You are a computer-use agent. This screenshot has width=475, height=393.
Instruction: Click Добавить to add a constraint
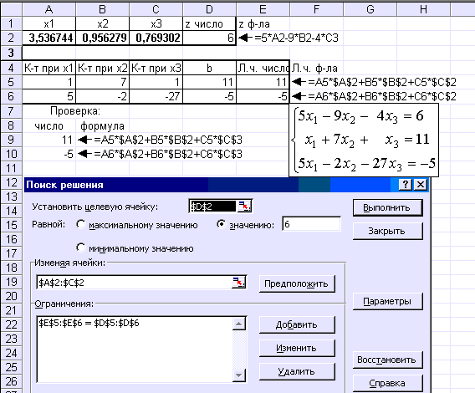tap(297, 324)
